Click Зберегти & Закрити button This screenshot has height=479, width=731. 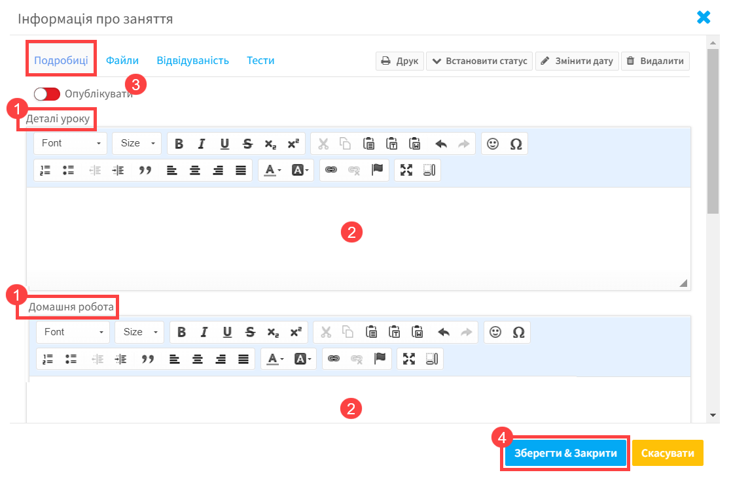click(x=565, y=453)
